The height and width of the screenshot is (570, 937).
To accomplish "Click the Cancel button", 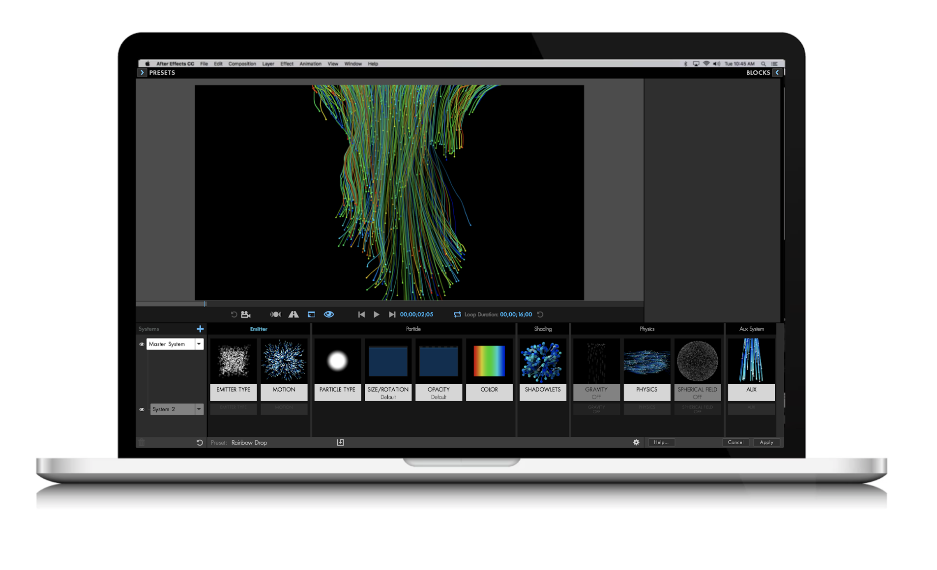I will coord(735,443).
